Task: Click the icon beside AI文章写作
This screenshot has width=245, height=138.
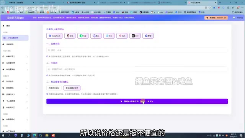Action: [x=3, y=63]
